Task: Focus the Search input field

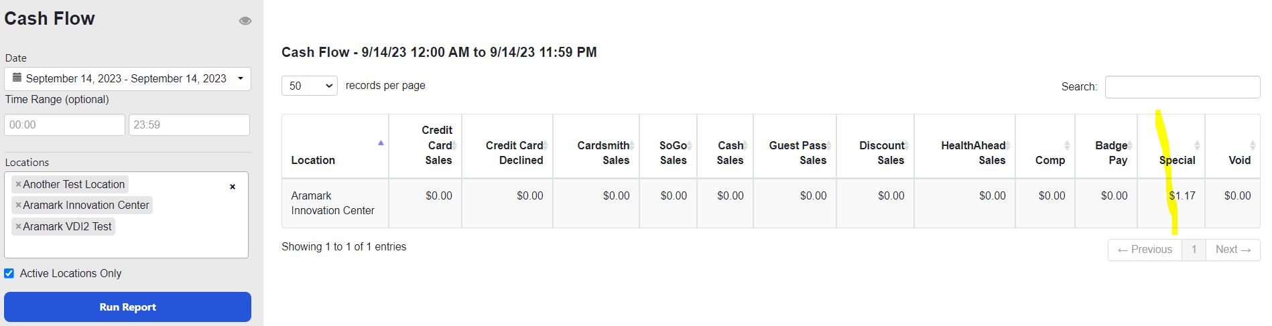Action: [x=1182, y=87]
